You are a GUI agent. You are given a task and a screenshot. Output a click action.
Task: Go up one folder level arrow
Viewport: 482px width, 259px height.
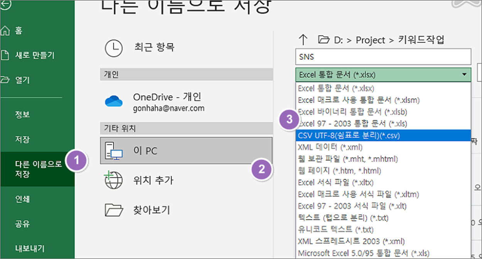[x=303, y=39]
